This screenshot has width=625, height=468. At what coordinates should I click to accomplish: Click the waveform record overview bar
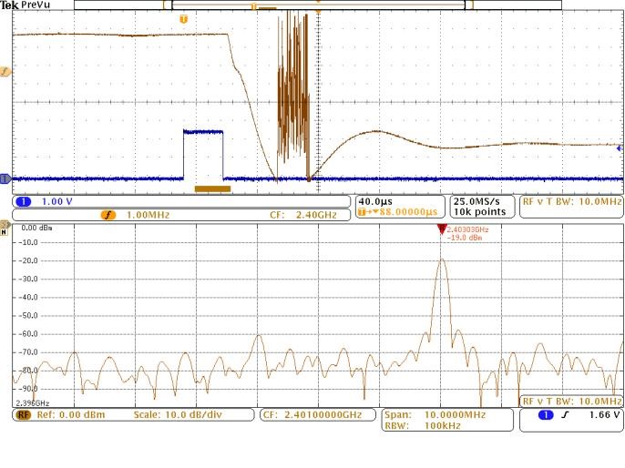point(317,5)
